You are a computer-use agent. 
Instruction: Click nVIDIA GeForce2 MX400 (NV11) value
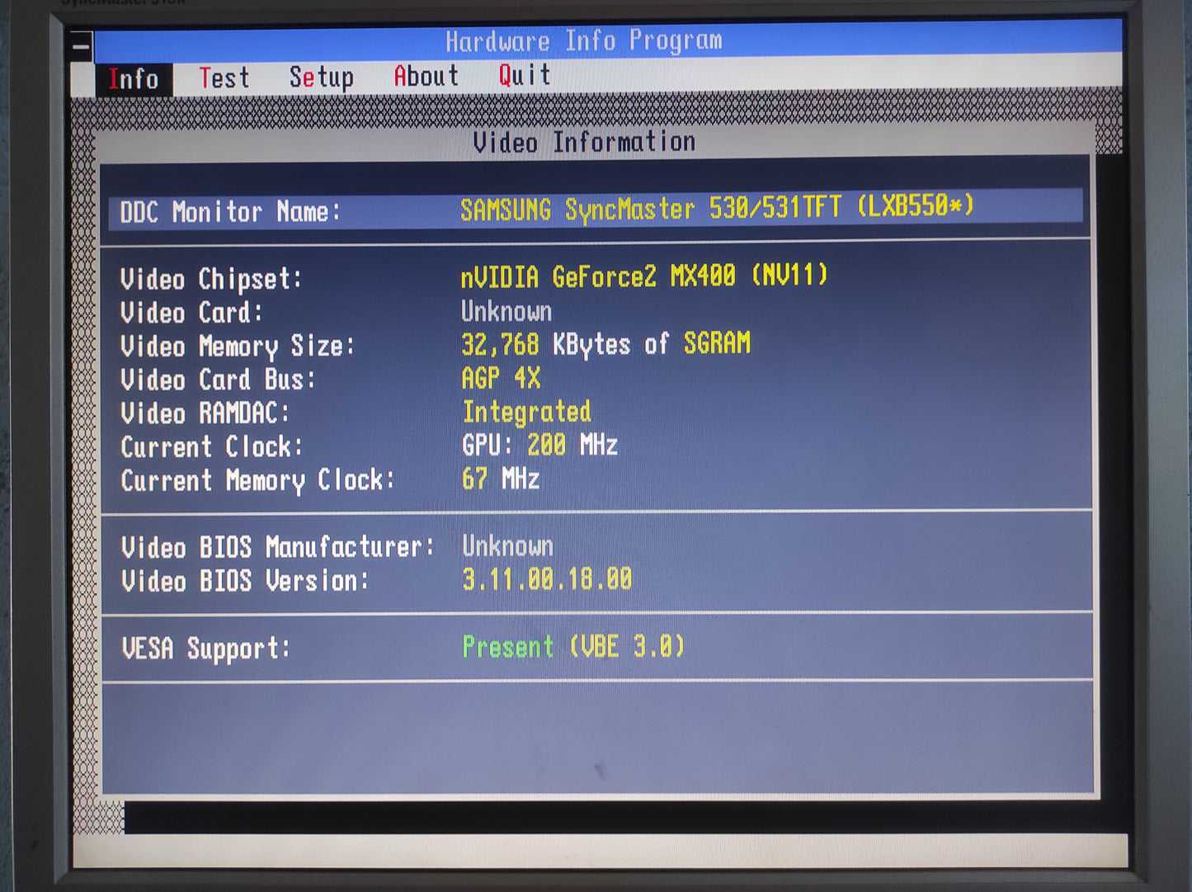click(643, 276)
